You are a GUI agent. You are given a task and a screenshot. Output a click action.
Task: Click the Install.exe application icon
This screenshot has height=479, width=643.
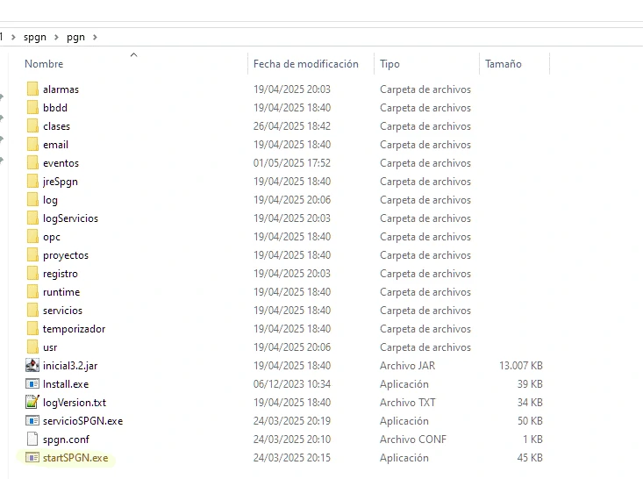[32, 384]
